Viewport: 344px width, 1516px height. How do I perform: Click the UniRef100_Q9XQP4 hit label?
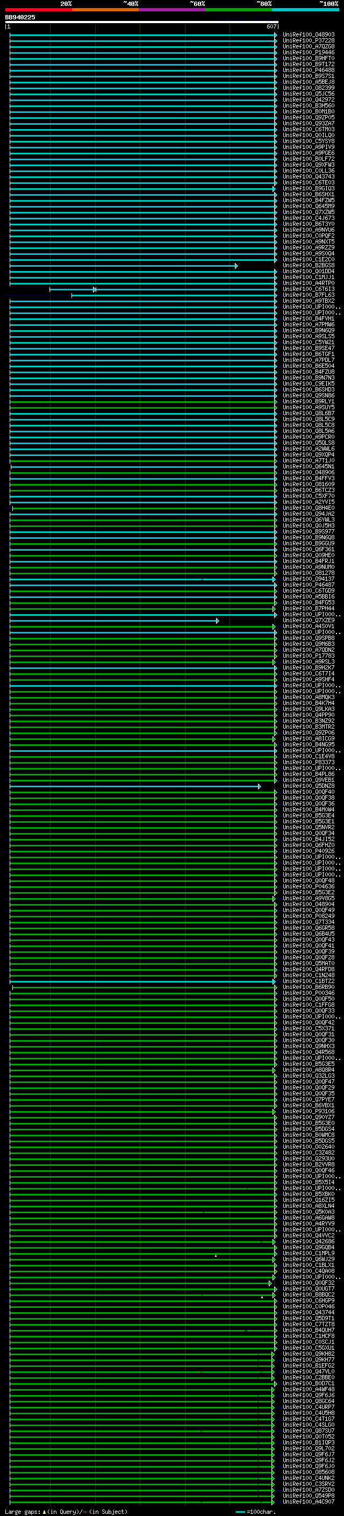[x=309, y=454]
